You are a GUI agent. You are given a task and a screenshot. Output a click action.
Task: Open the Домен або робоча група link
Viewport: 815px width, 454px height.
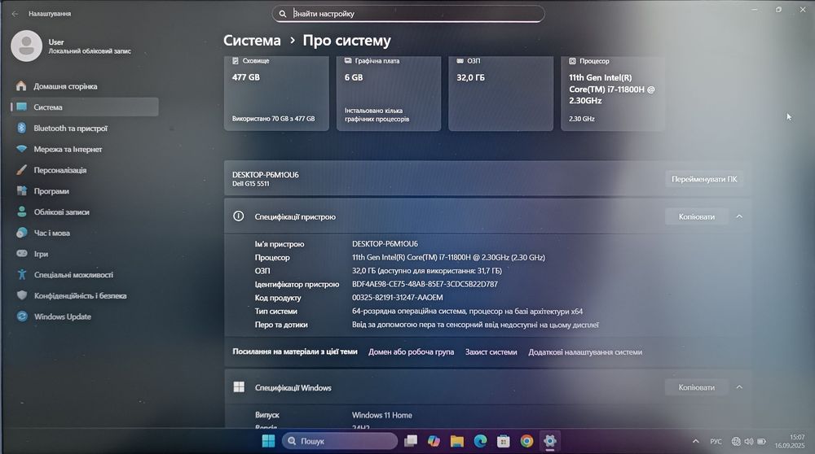click(411, 351)
